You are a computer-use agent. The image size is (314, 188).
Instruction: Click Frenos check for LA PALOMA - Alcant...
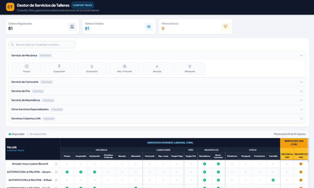(x=67, y=172)
